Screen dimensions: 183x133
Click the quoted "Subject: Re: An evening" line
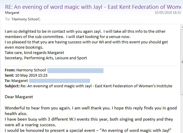[x=88, y=86]
